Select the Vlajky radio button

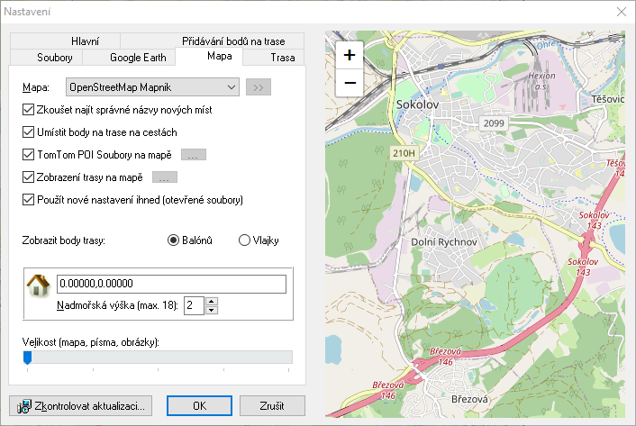click(x=244, y=240)
